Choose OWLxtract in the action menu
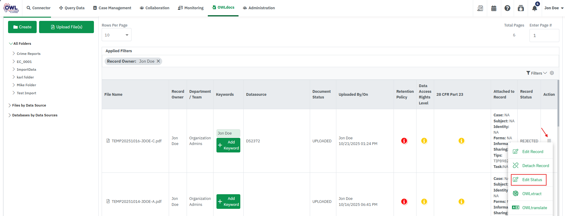Viewport: 565px width, 216px height. point(532,194)
